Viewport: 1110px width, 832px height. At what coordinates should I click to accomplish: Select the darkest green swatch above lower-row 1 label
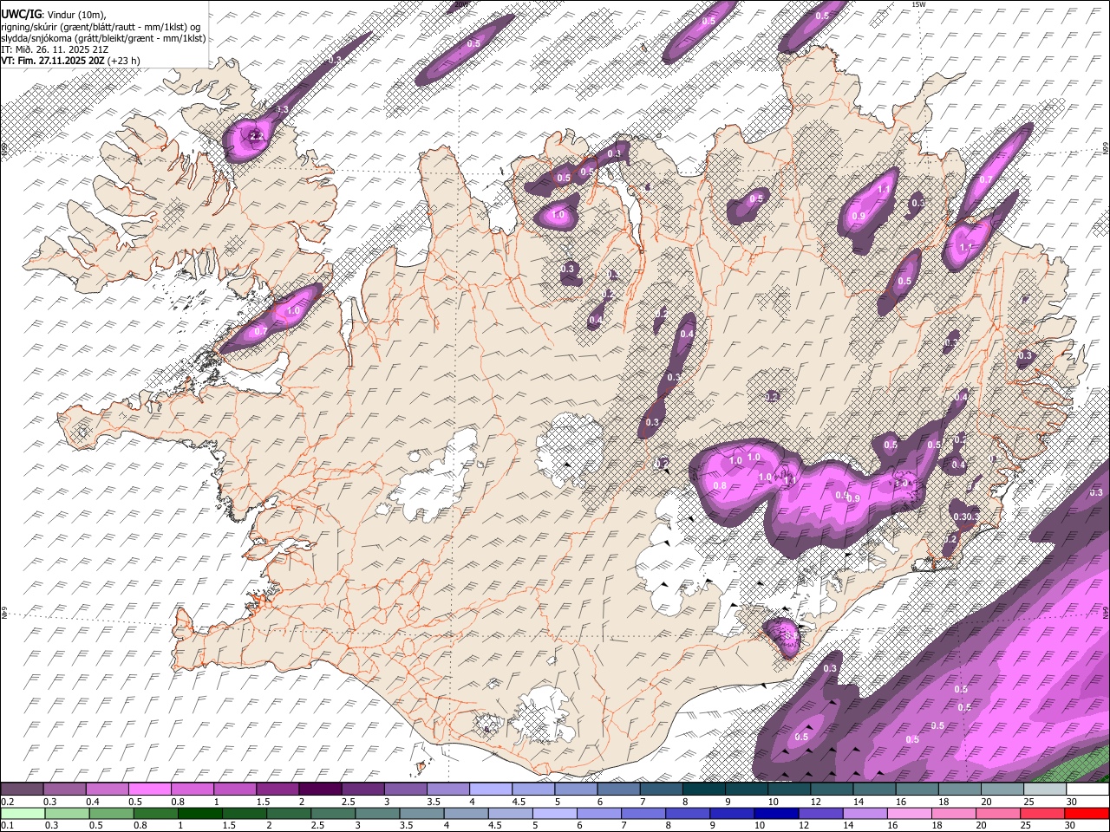199,813
